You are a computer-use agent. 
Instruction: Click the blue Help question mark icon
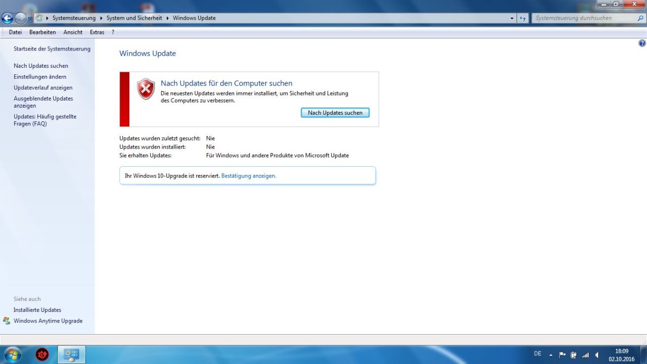[x=642, y=43]
